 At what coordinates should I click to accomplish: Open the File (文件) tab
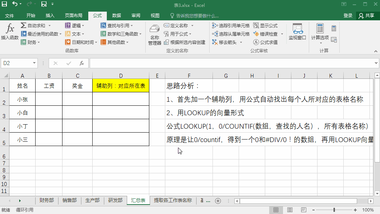9,16
